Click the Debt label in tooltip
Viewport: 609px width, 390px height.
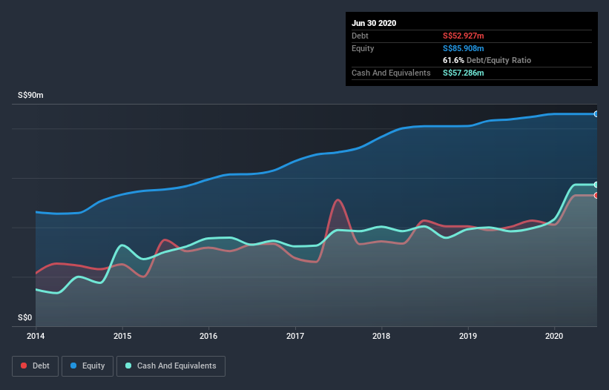click(x=360, y=36)
